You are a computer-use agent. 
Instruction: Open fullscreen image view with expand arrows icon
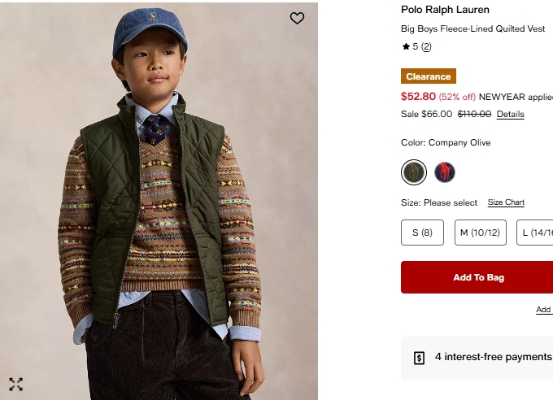click(x=16, y=384)
